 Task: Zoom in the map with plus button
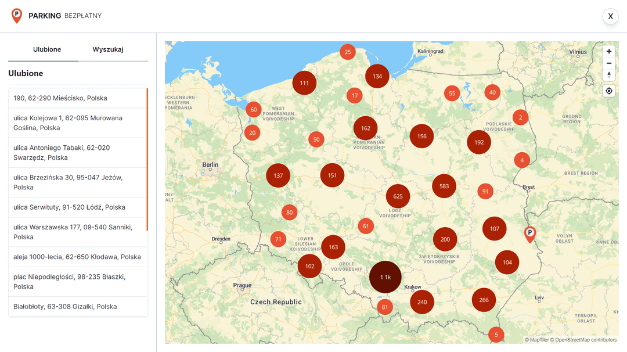pyautogui.click(x=608, y=52)
